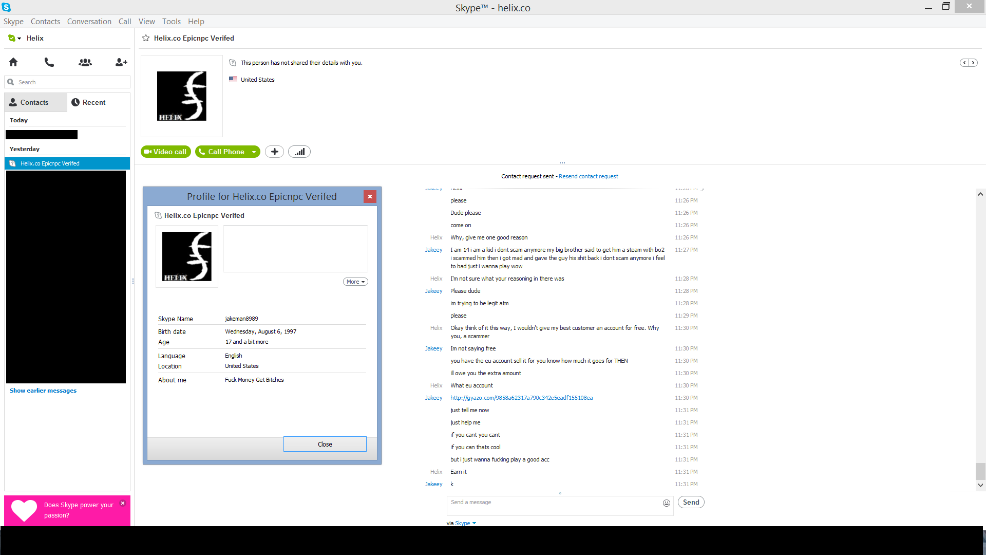This screenshot has width=986, height=555.
Task: Focus the Send a message field
Action: coord(555,506)
